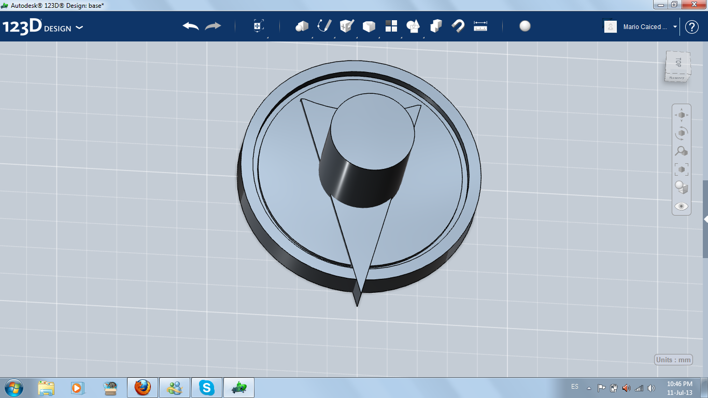Select the Measure ruler tool
Viewport: 708px width, 398px height.
point(480,26)
